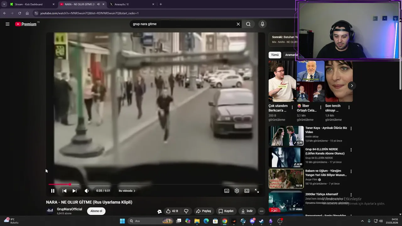The height and width of the screenshot is (226, 402).
Task: View site information icon in address bar
Action: click(36, 13)
